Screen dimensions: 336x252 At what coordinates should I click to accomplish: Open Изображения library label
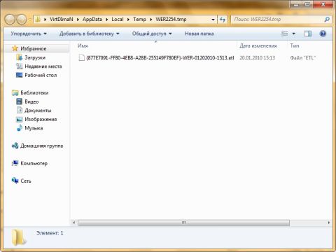click(41, 119)
